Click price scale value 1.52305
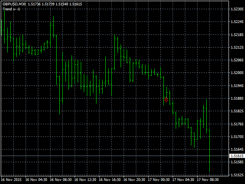The height and width of the screenshot is (184, 245). click(237, 9)
